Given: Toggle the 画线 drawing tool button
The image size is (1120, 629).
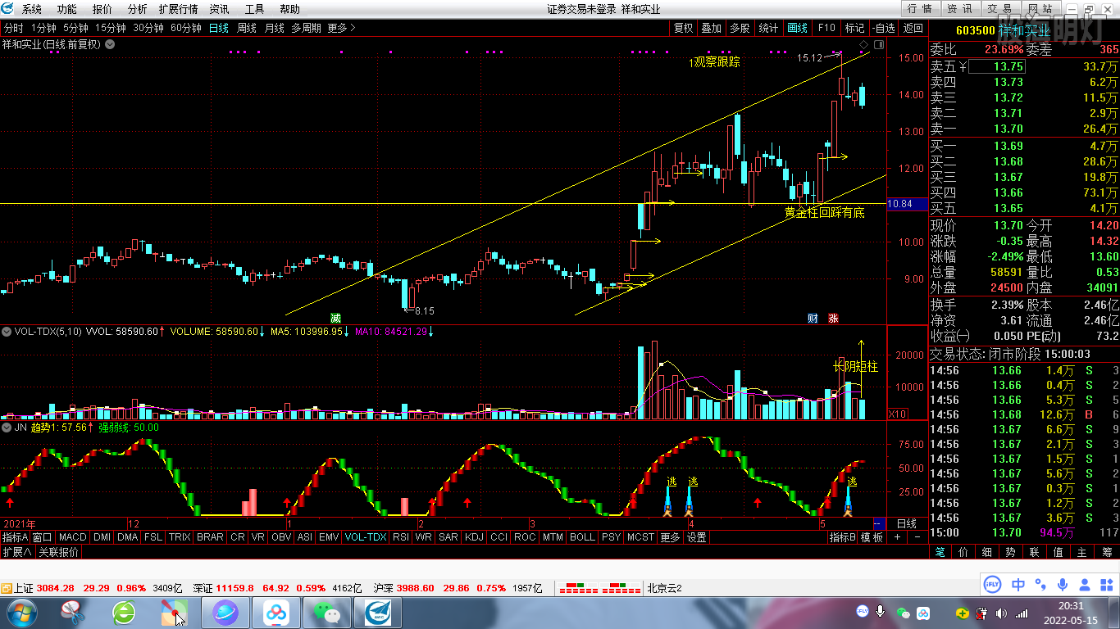Looking at the screenshot, I should pyautogui.click(x=797, y=28).
